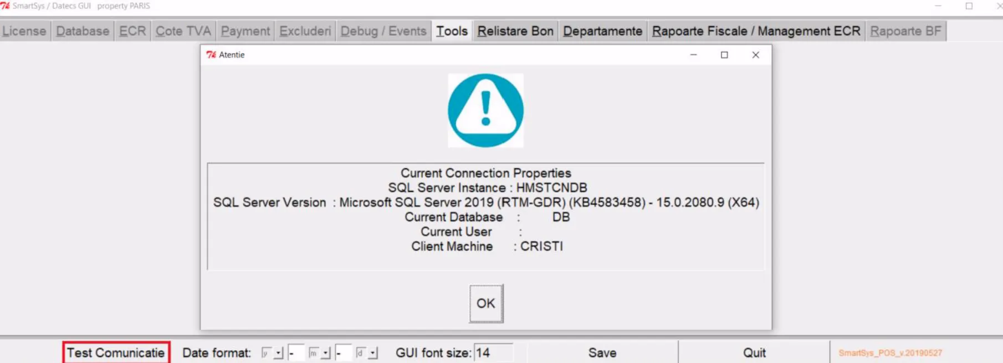Click the GUI font size field
Screen dimensions: 1003x363
(493, 353)
